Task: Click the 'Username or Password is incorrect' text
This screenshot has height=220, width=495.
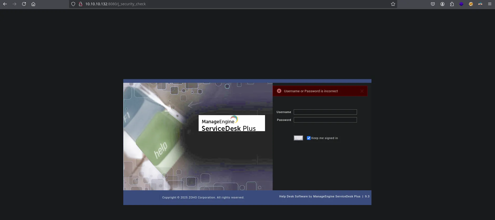Action: [311, 91]
